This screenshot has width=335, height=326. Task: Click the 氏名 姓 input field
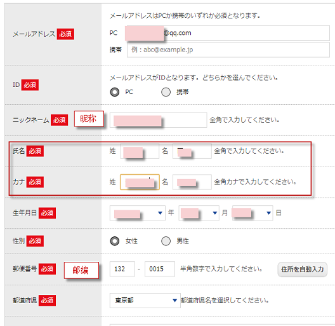[140, 151]
